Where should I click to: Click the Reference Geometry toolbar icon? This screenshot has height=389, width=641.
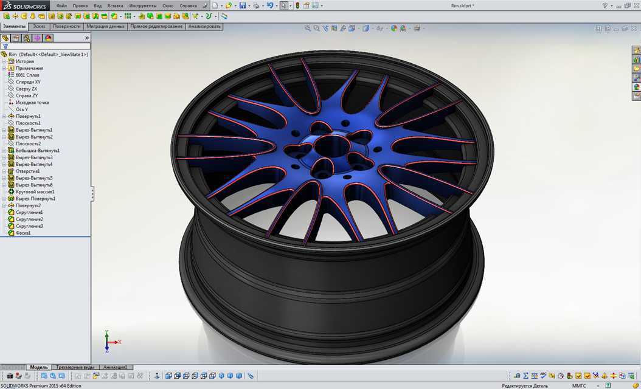[x=195, y=16]
